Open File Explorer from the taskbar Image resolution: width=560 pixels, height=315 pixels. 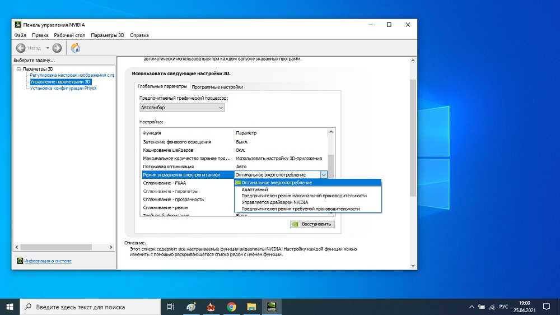pos(252,307)
